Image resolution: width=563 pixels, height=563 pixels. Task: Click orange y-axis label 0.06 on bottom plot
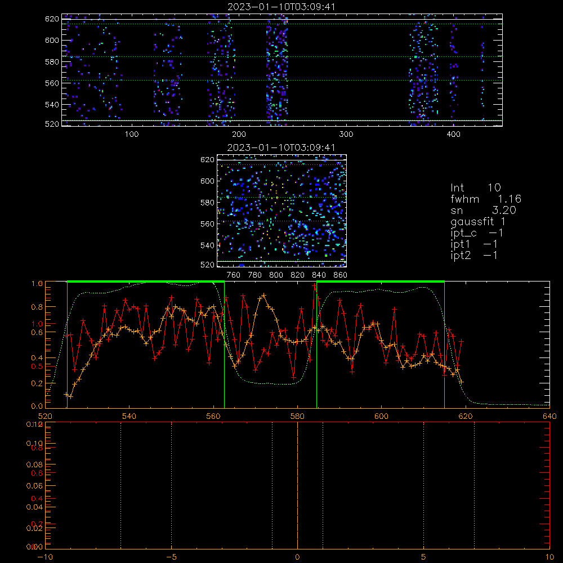pyautogui.click(x=35, y=486)
